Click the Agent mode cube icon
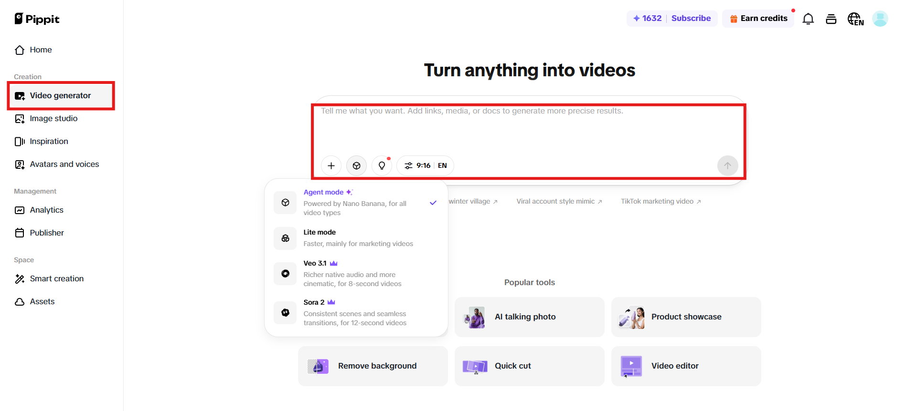The image size is (916, 411). [x=285, y=203]
